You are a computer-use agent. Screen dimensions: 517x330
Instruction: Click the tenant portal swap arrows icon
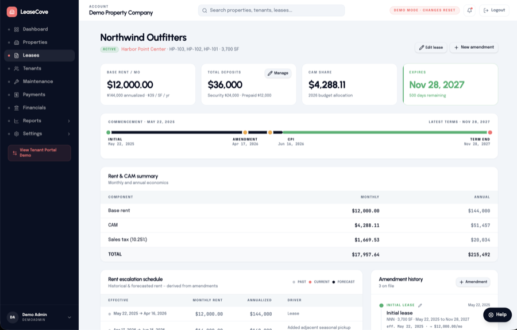click(15, 153)
